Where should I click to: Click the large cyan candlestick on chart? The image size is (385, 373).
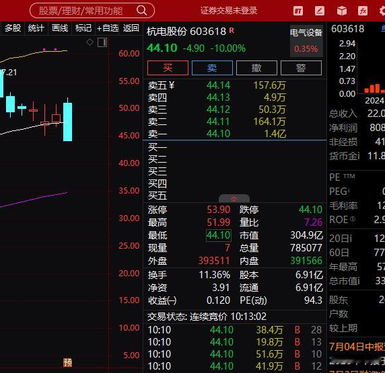click(x=67, y=122)
